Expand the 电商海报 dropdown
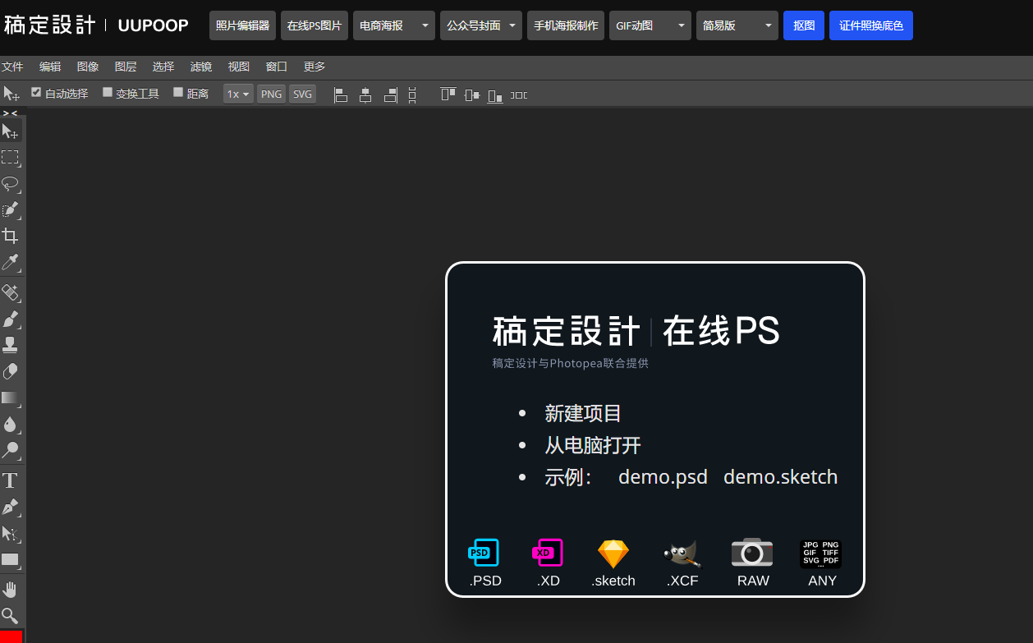This screenshot has width=1033, height=643. (394, 25)
